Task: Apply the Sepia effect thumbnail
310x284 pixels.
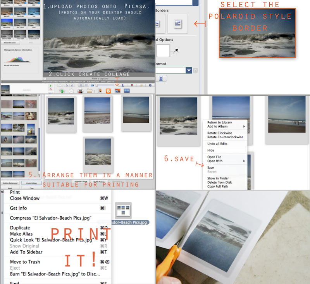Action: point(21,2)
